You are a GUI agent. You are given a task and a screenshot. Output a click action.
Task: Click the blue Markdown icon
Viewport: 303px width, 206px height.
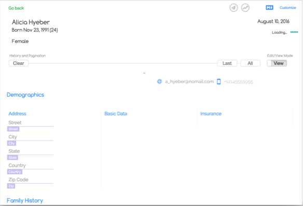click(269, 8)
